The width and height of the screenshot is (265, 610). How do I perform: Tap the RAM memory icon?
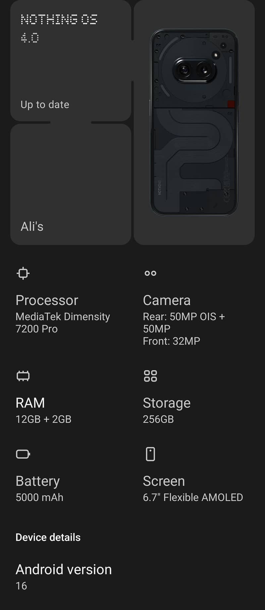23,376
